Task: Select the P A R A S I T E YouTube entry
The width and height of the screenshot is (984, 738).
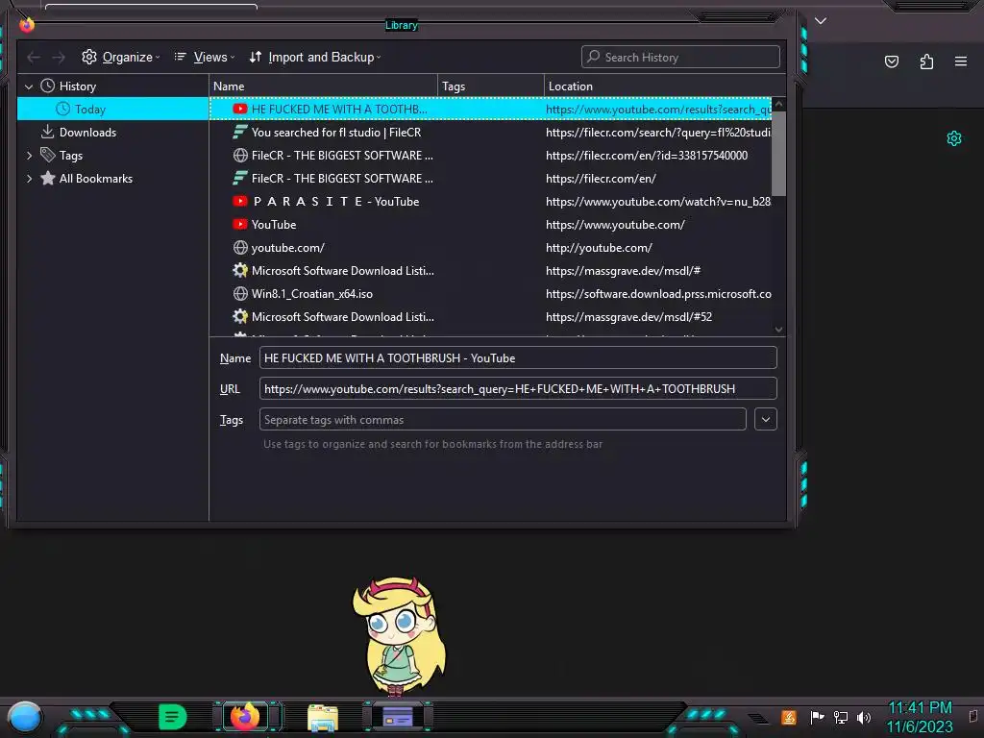Action: pos(491,202)
